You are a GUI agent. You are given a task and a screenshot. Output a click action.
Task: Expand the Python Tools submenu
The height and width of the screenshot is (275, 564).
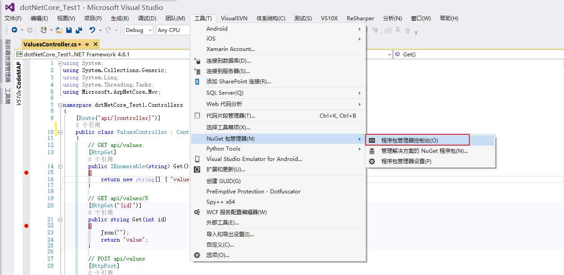click(278, 148)
